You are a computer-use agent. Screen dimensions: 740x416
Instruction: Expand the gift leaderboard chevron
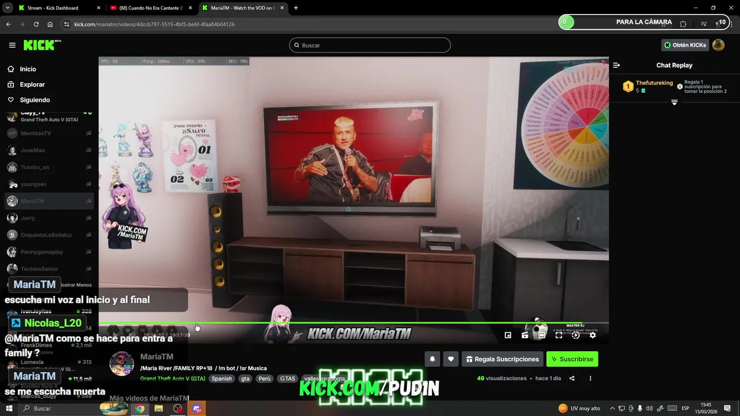[x=674, y=102]
